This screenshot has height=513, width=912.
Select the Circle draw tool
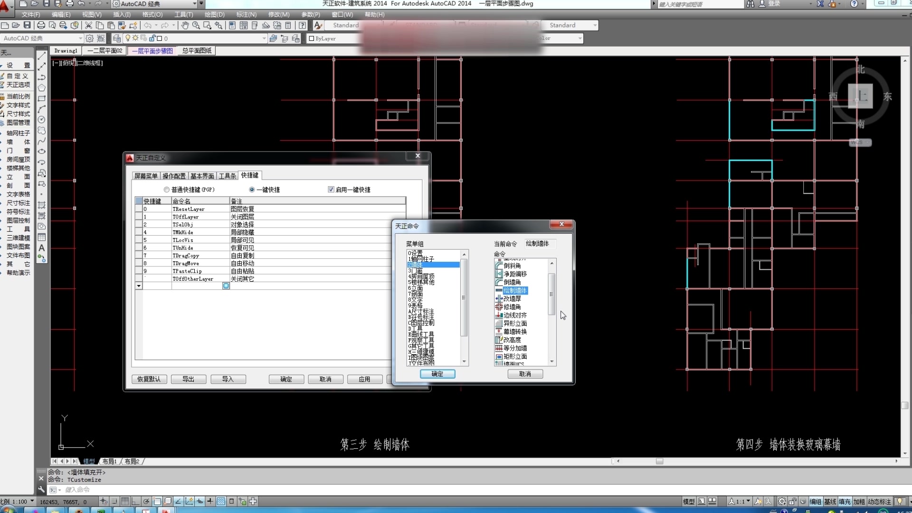tap(42, 120)
